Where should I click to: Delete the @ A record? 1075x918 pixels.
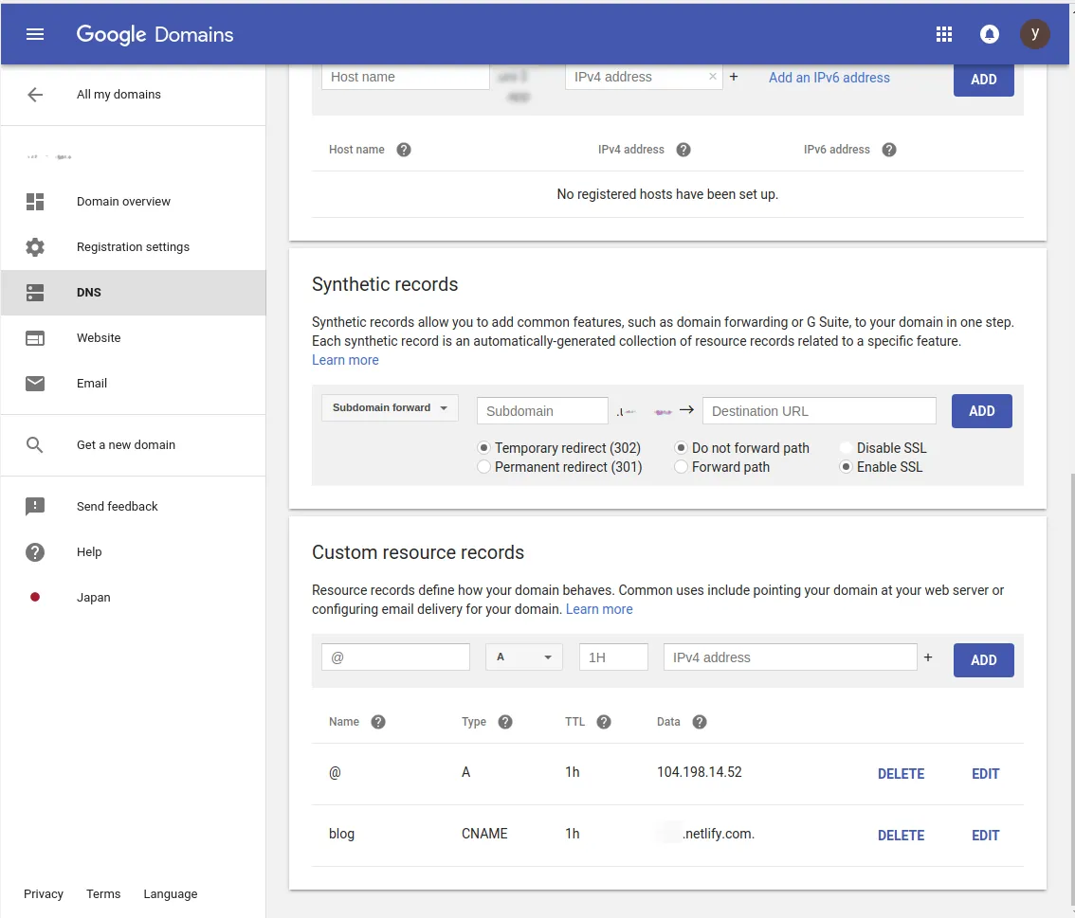click(901, 773)
